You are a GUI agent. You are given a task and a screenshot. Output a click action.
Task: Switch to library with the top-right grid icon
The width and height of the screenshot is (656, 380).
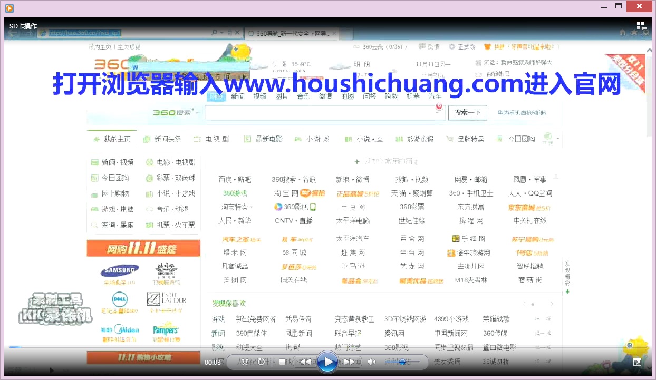click(641, 25)
